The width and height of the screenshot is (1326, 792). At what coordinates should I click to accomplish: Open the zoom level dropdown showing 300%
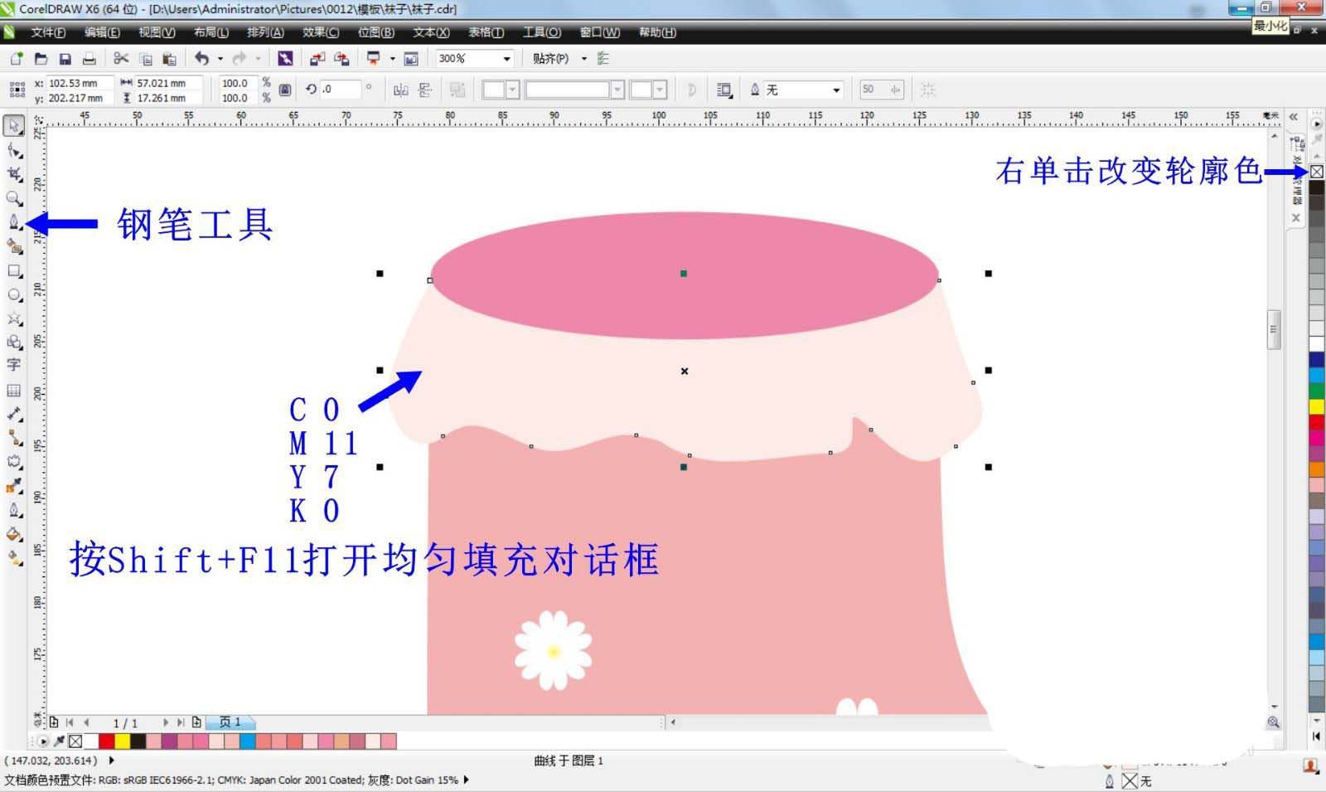(507, 58)
